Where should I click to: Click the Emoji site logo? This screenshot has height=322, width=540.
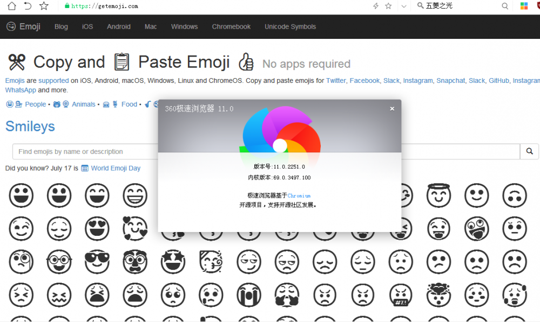[23, 26]
